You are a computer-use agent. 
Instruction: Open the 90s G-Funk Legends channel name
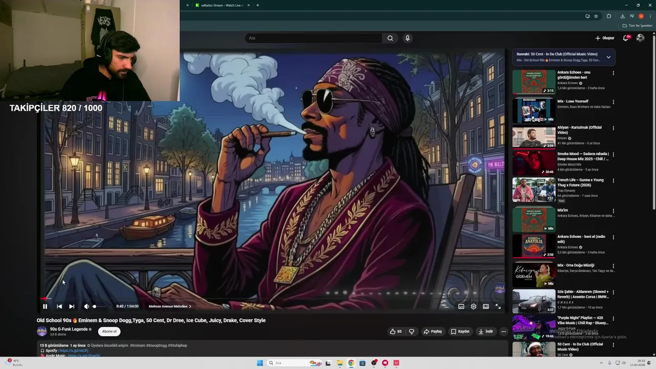[69, 329]
